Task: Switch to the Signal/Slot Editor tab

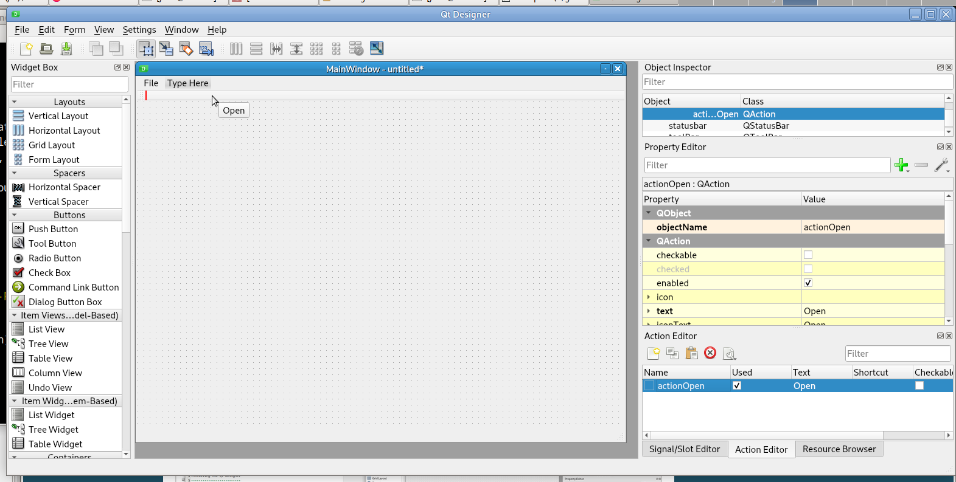Action: point(684,449)
